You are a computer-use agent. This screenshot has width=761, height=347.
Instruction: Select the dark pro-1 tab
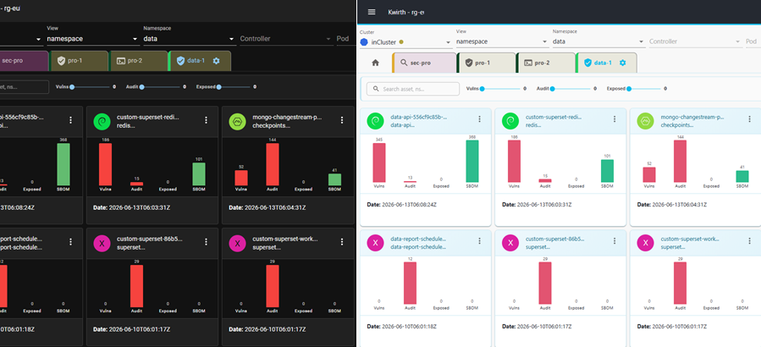click(79, 61)
